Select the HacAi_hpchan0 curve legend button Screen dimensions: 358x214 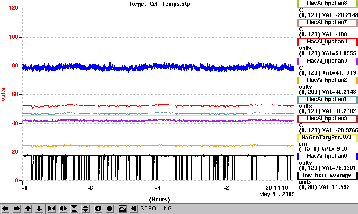327,156
